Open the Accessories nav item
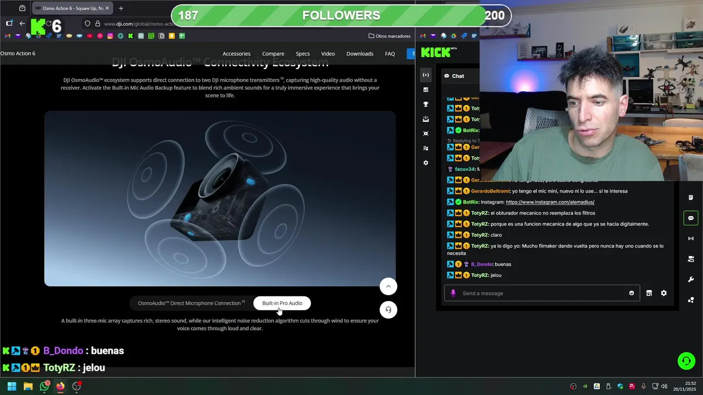Image resolution: width=703 pixels, height=395 pixels. point(236,54)
